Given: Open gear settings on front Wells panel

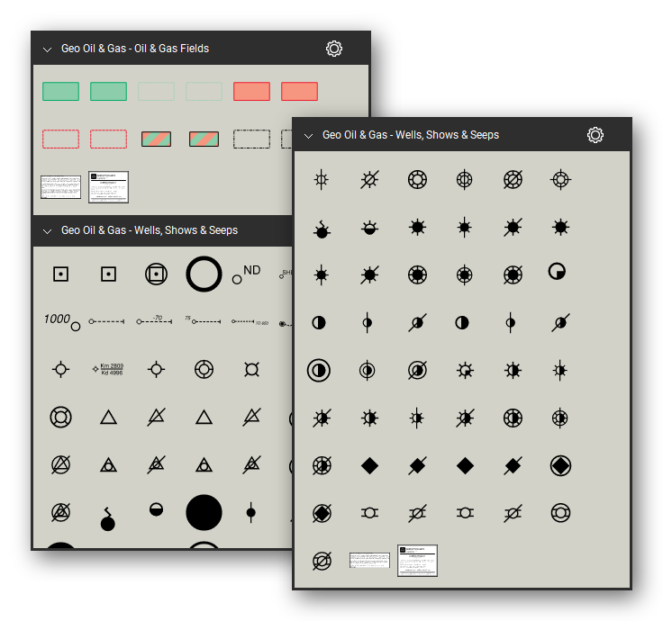Looking at the screenshot, I should tap(595, 135).
